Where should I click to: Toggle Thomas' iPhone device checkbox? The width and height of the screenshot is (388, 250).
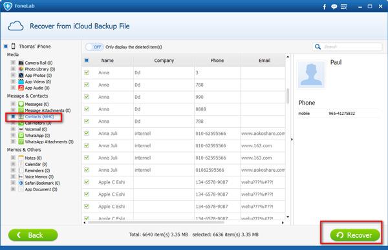tap(6, 47)
